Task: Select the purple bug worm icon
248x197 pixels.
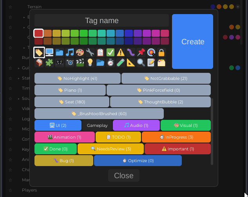Action: (x=131, y=52)
